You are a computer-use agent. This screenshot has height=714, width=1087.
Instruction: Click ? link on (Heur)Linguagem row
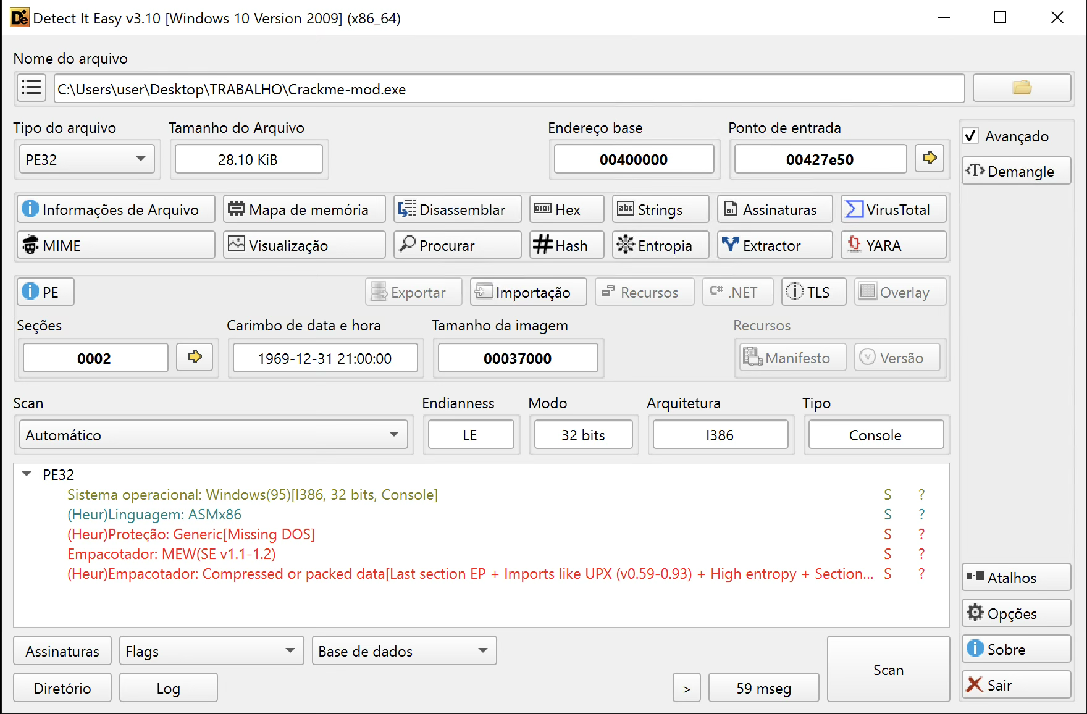[x=921, y=514]
